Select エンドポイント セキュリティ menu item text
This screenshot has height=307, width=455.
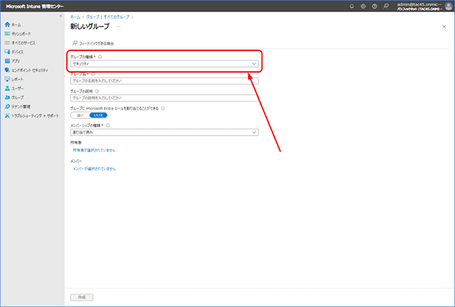30,70
